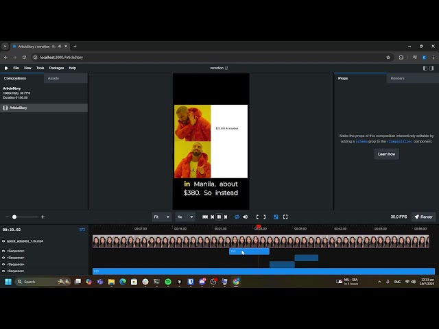Open the View menu
Viewport: 439px width, 329px height.
tap(27, 68)
